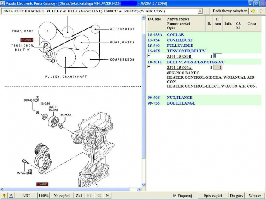Toggle checkbox for part ZJ01-15-980B
The height and width of the screenshot is (200, 266).
click(149, 55)
